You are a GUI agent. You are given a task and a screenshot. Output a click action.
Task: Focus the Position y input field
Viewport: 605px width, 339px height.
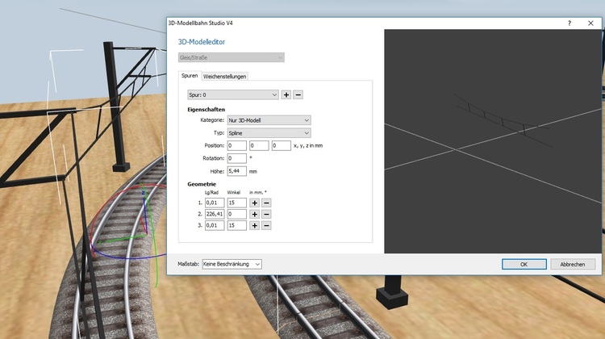pyautogui.click(x=259, y=145)
